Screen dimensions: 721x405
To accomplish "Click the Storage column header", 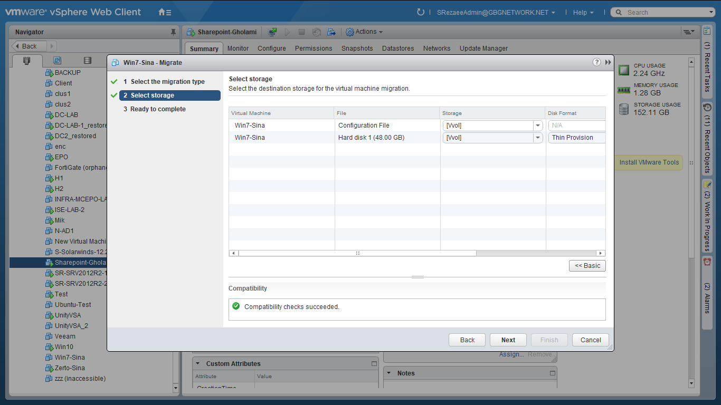I will coord(493,113).
